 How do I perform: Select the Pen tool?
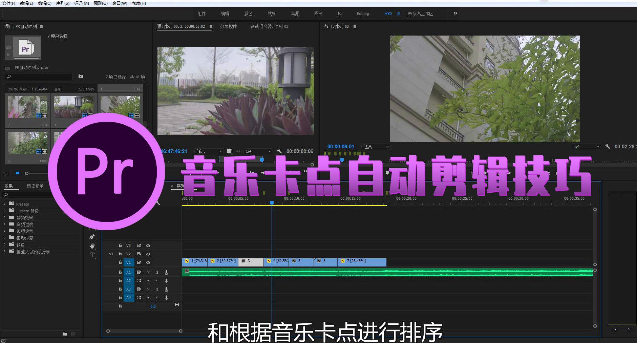92,237
